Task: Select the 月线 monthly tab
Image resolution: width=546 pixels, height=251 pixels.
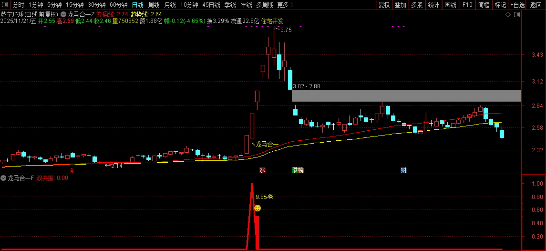Action: pos(170,5)
